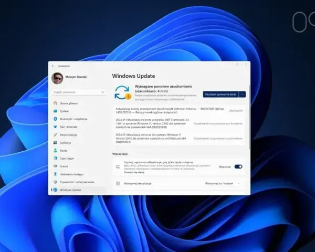
Task: Click 'Uruchom ponownie teraz' restart button
Action: (220, 94)
